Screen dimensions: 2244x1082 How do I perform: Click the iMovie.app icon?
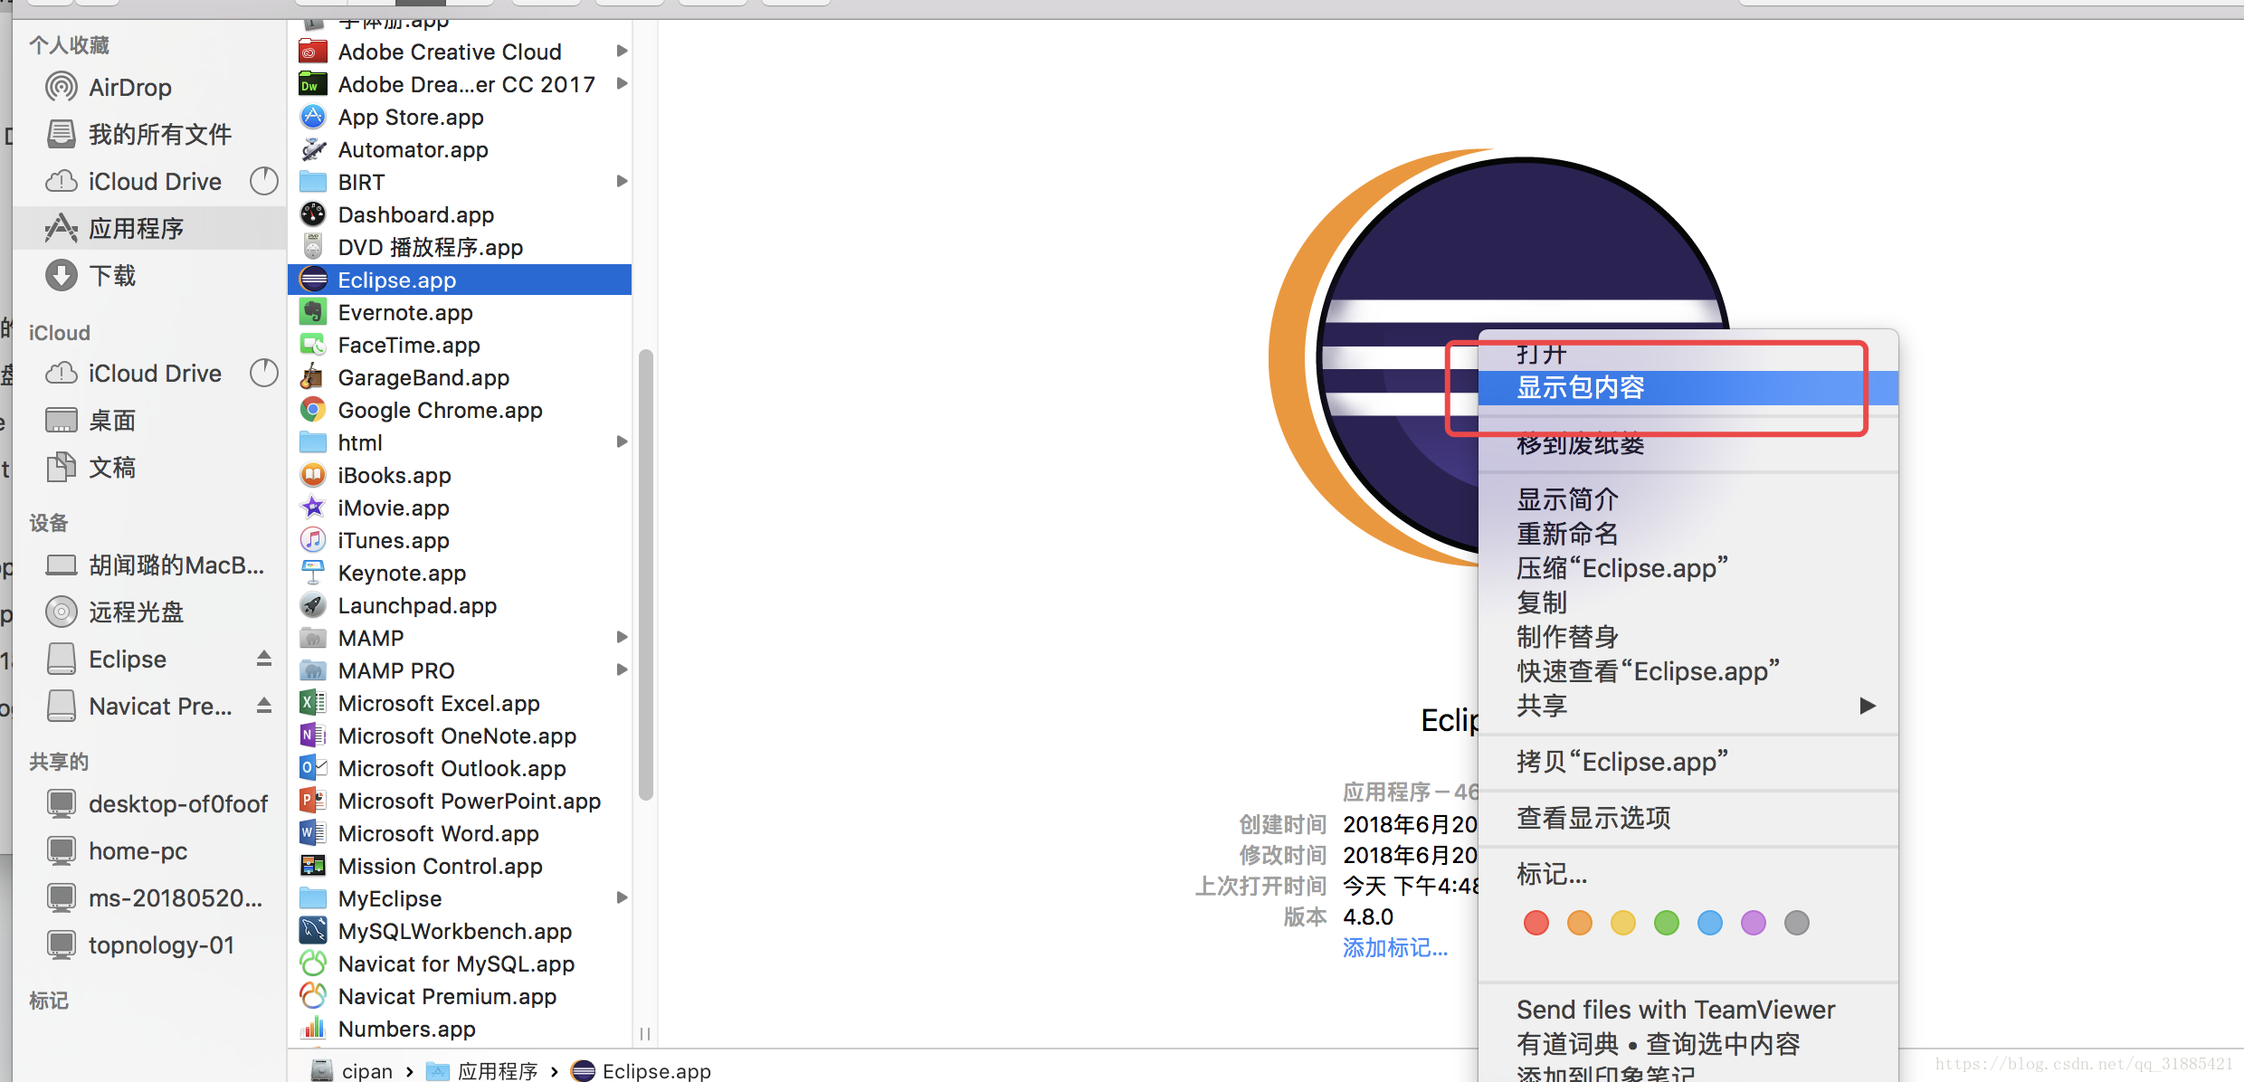[312, 508]
